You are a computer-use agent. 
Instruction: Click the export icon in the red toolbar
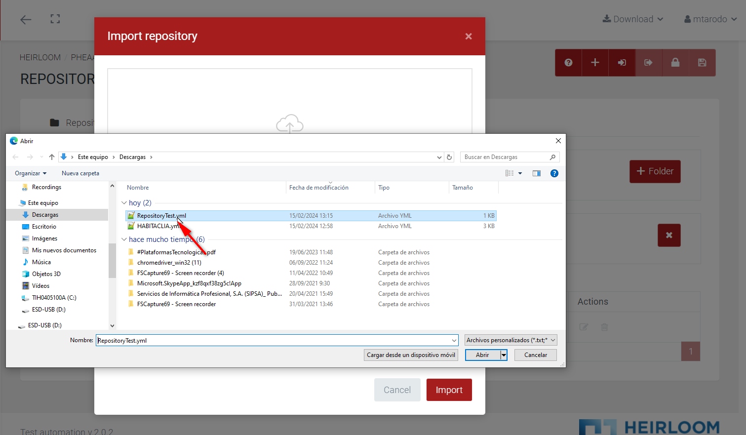648,63
